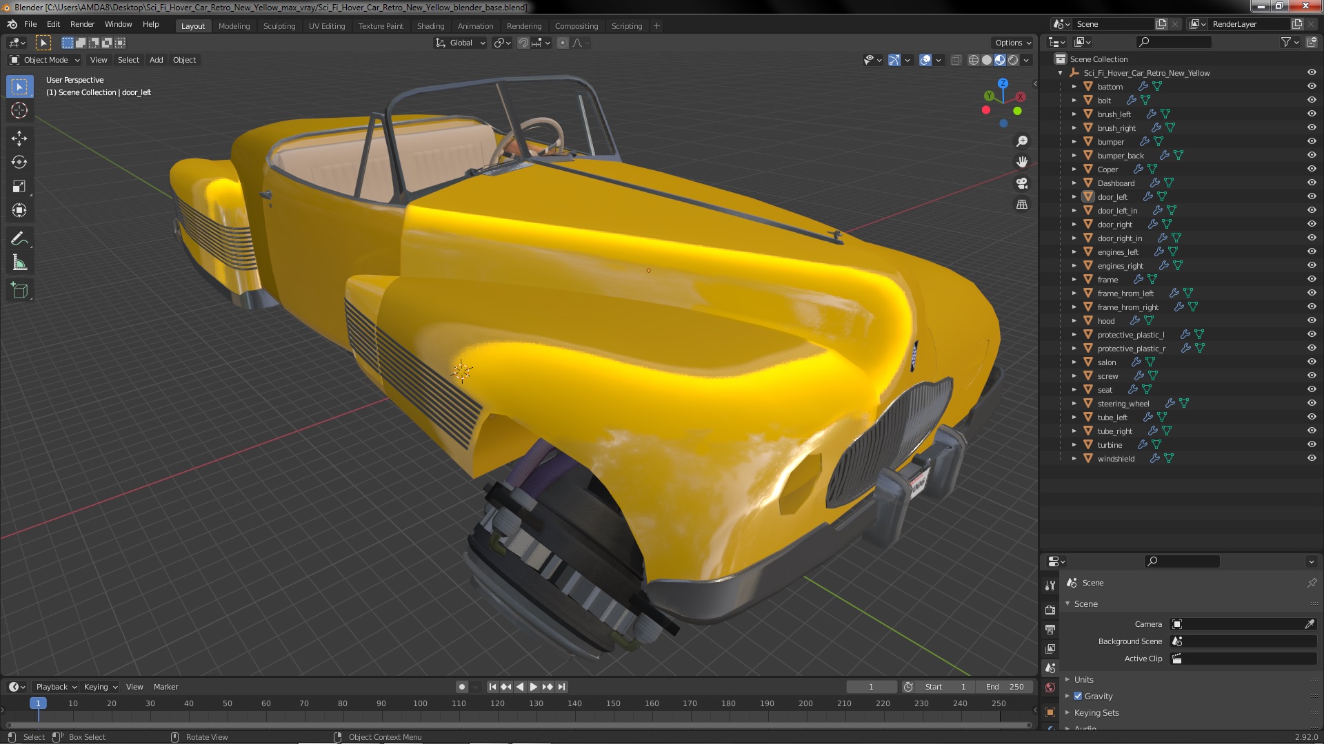Click the current frame number field
This screenshot has height=744, width=1324.
tap(871, 687)
